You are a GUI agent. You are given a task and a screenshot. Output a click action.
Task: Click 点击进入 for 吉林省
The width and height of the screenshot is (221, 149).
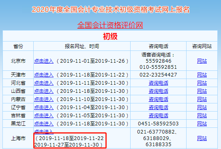coord(44,116)
